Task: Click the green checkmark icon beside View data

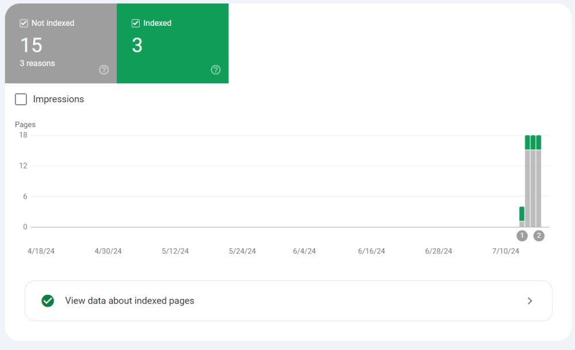Action: (48, 301)
